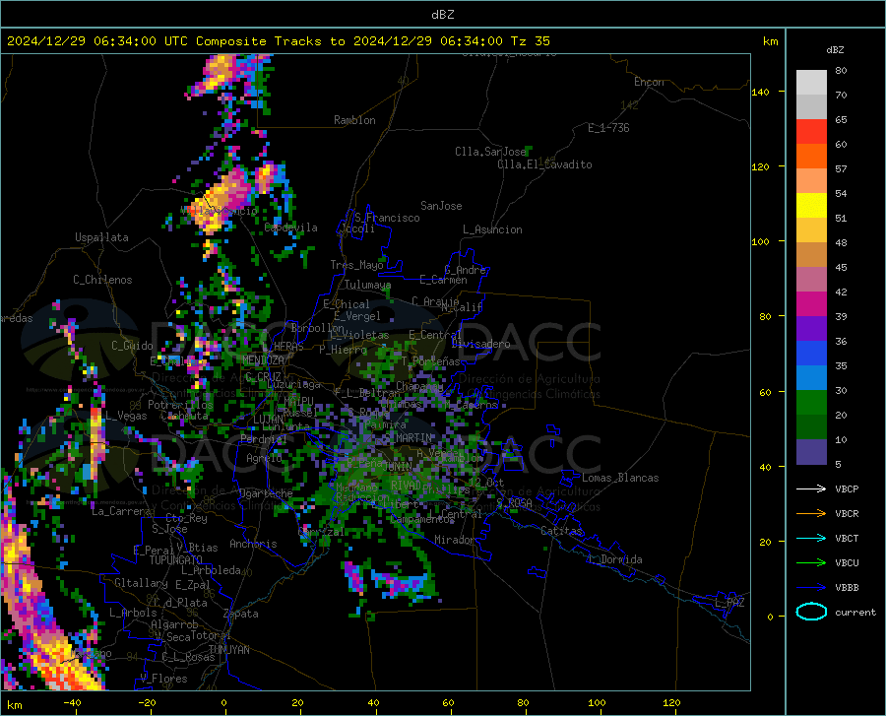Click the 'Lomas_Blancas' map label
The width and height of the screenshot is (886, 716).
pos(620,478)
